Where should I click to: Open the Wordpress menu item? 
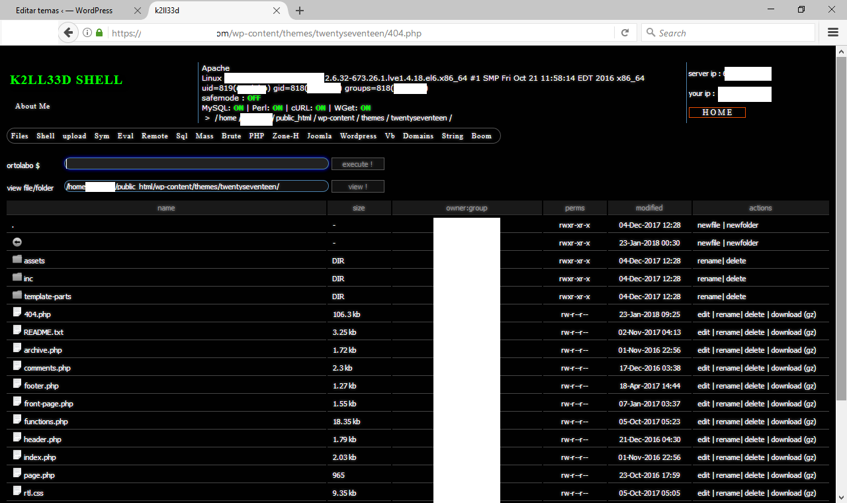pyautogui.click(x=358, y=136)
